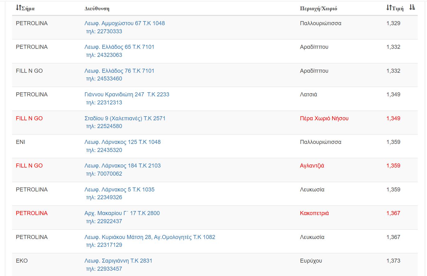427x276 pixels.
Task: Click the sort arrows icon beside Τιμή
Action: pos(389,8)
